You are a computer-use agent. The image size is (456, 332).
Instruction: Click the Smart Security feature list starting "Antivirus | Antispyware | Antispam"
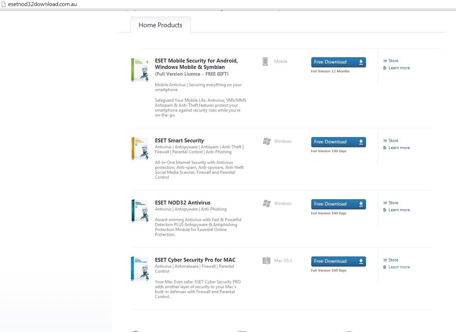point(199,149)
